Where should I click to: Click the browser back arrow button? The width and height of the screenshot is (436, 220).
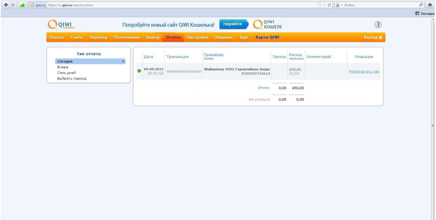pyautogui.click(x=6, y=5)
